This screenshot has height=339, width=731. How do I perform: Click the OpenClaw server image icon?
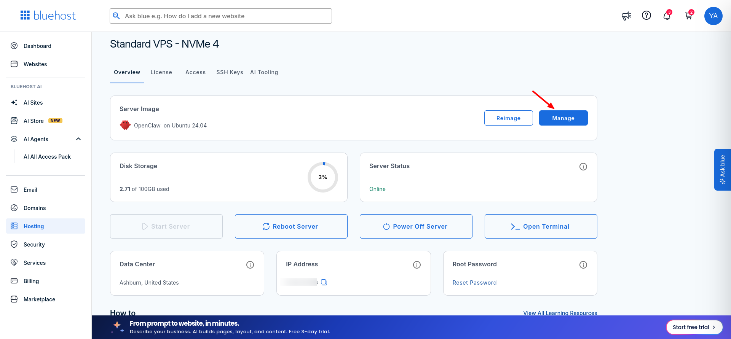click(125, 125)
